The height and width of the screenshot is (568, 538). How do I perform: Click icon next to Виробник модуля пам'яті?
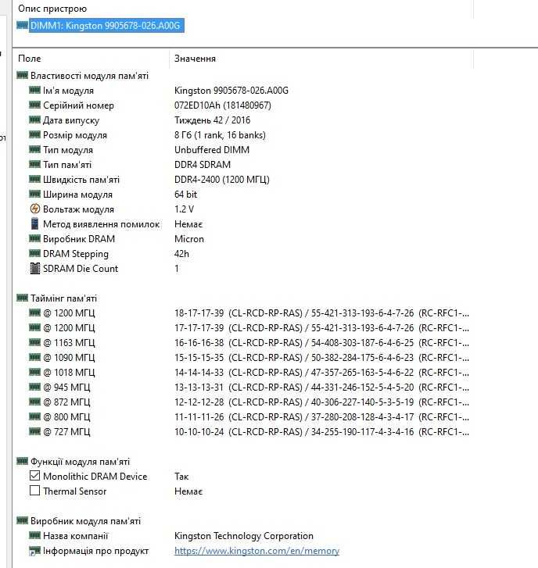23,520
